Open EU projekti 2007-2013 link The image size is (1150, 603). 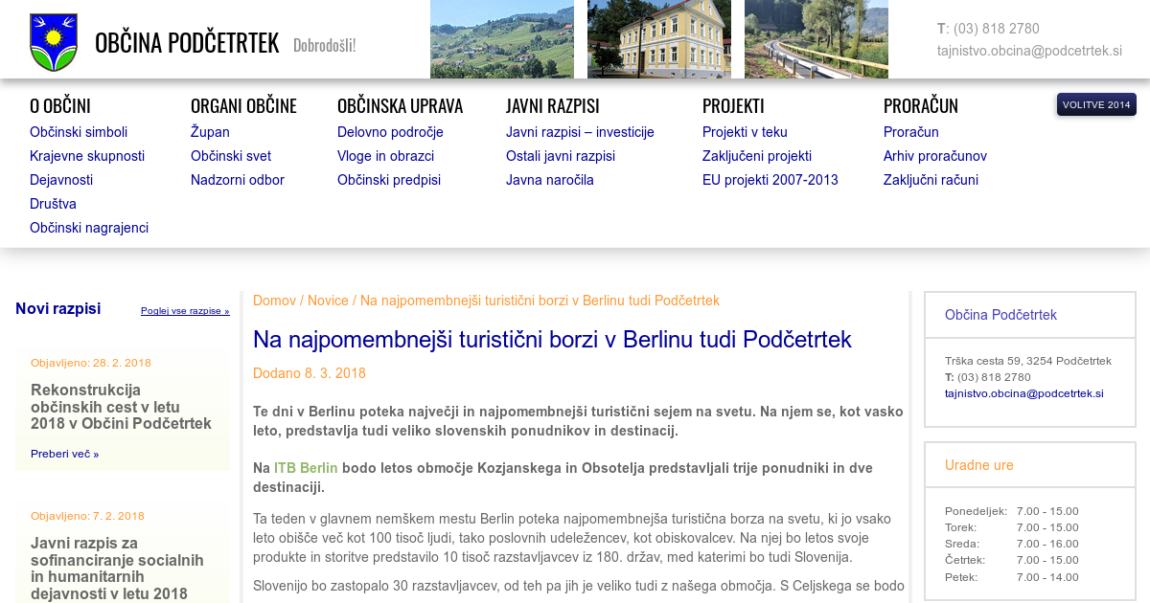coord(770,180)
